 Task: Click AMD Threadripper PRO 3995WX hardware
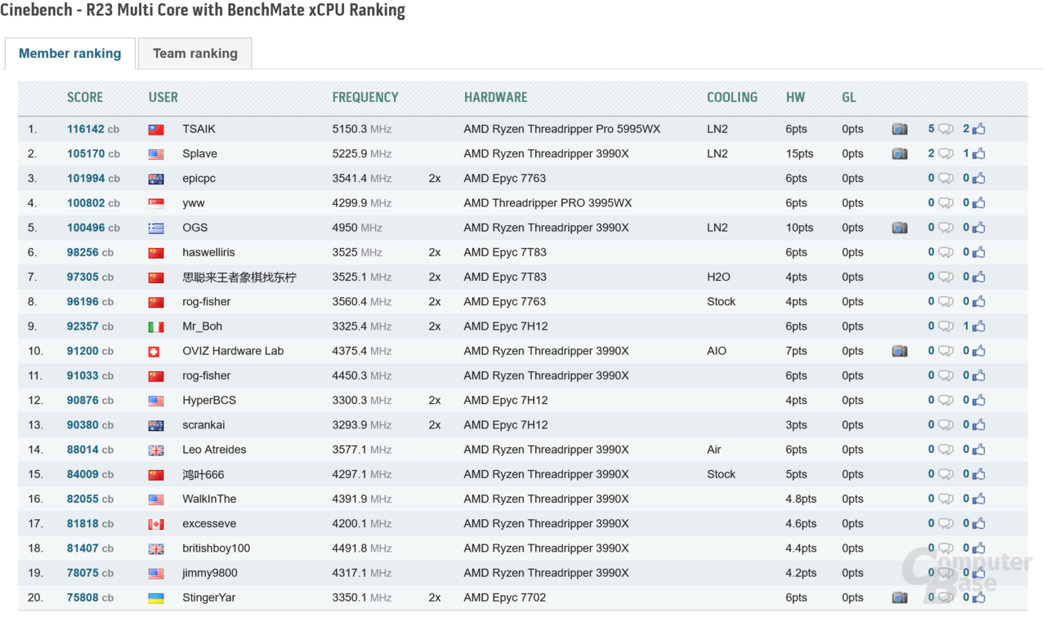[x=548, y=202]
